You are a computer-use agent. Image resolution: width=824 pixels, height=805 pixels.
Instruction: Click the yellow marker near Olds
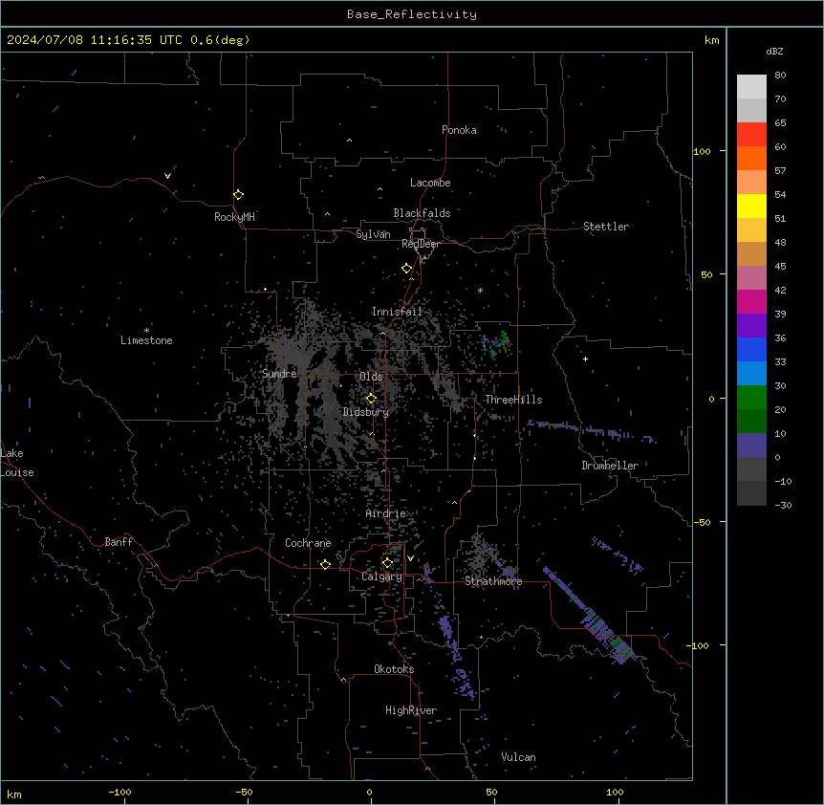[x=371, y=399]
